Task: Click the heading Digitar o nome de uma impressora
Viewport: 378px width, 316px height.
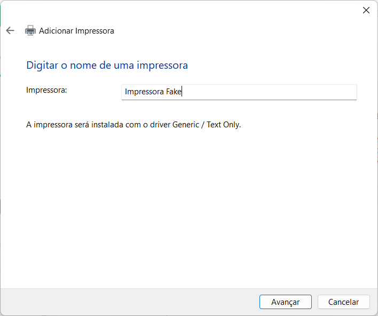Action: coord(107,66)
